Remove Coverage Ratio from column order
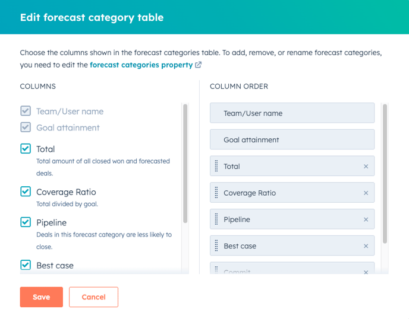The height and width of the screenshot is (319, 409). tap(366, 193)
